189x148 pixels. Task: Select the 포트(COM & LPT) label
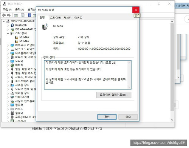(26, 117)
